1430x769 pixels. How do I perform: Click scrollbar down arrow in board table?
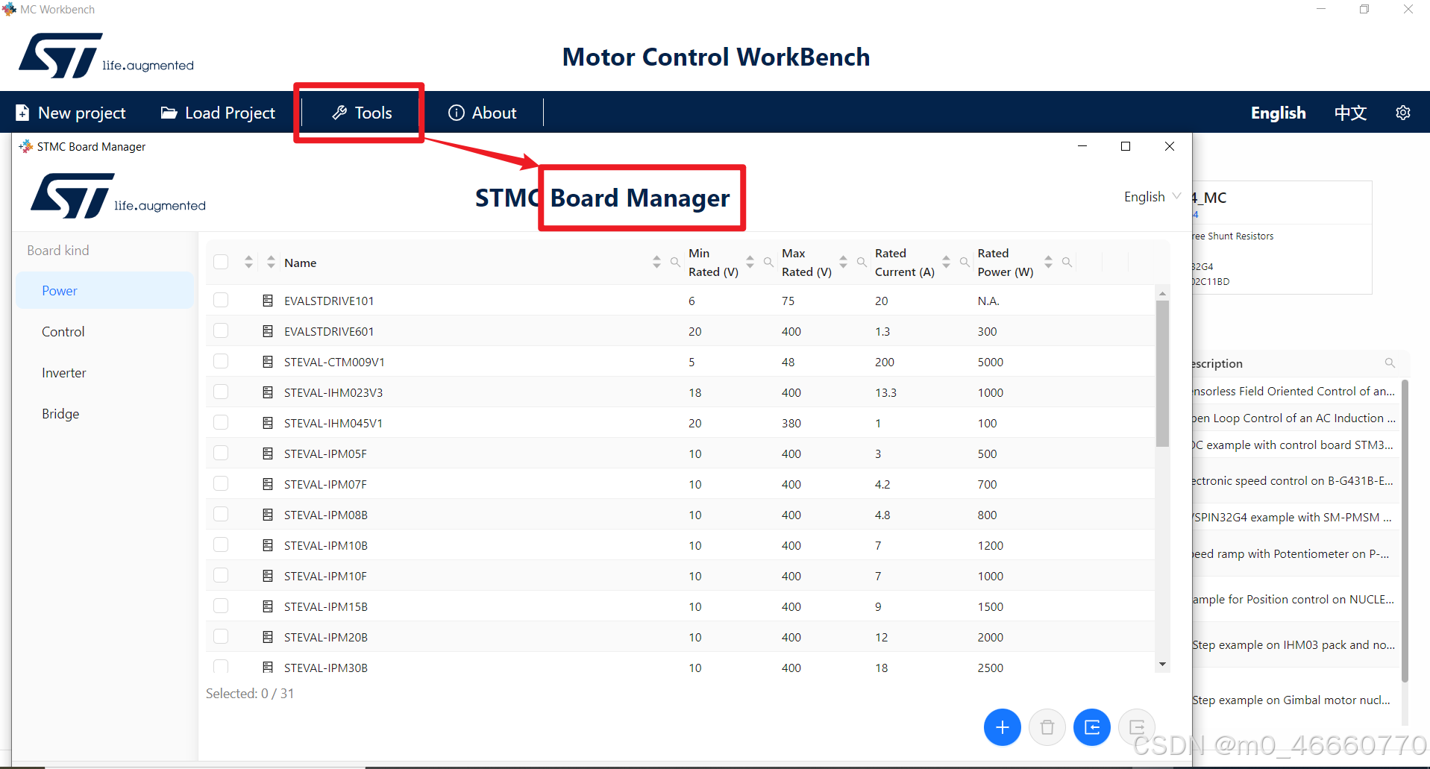click(x=1162, y=664)
